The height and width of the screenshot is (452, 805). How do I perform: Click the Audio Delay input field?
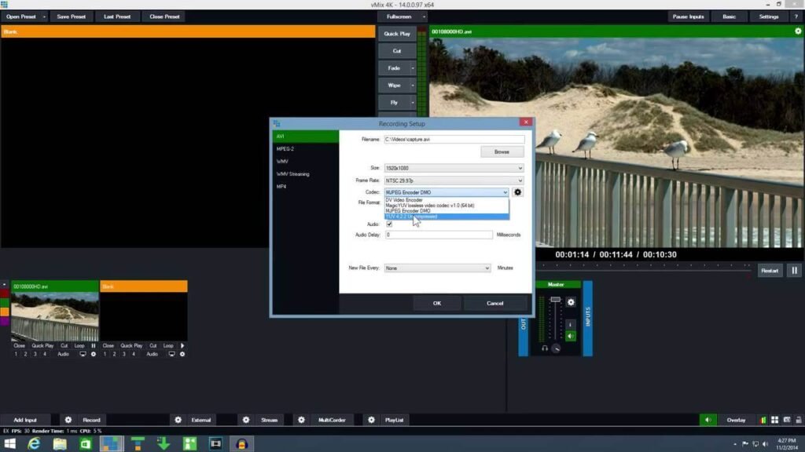(439, 235)
